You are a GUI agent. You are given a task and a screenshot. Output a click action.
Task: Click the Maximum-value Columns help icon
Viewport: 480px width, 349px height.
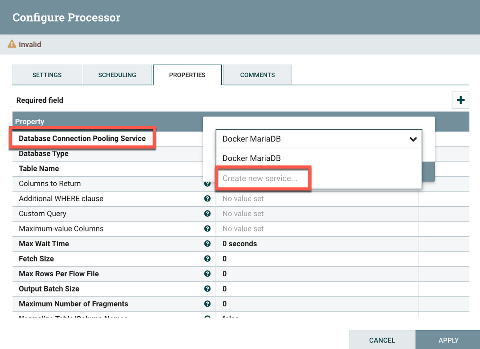(x=207, y=228)
